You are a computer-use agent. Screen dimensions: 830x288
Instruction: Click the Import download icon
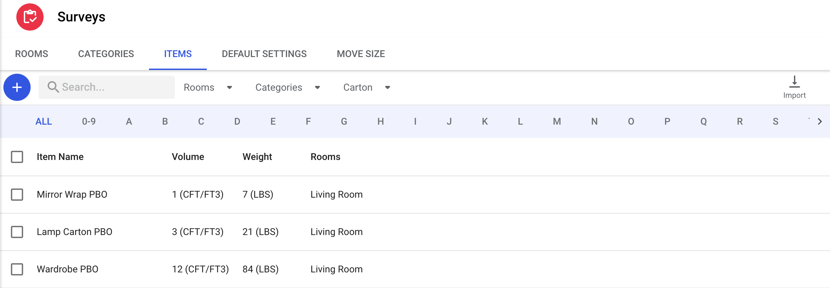click(794, 82)
